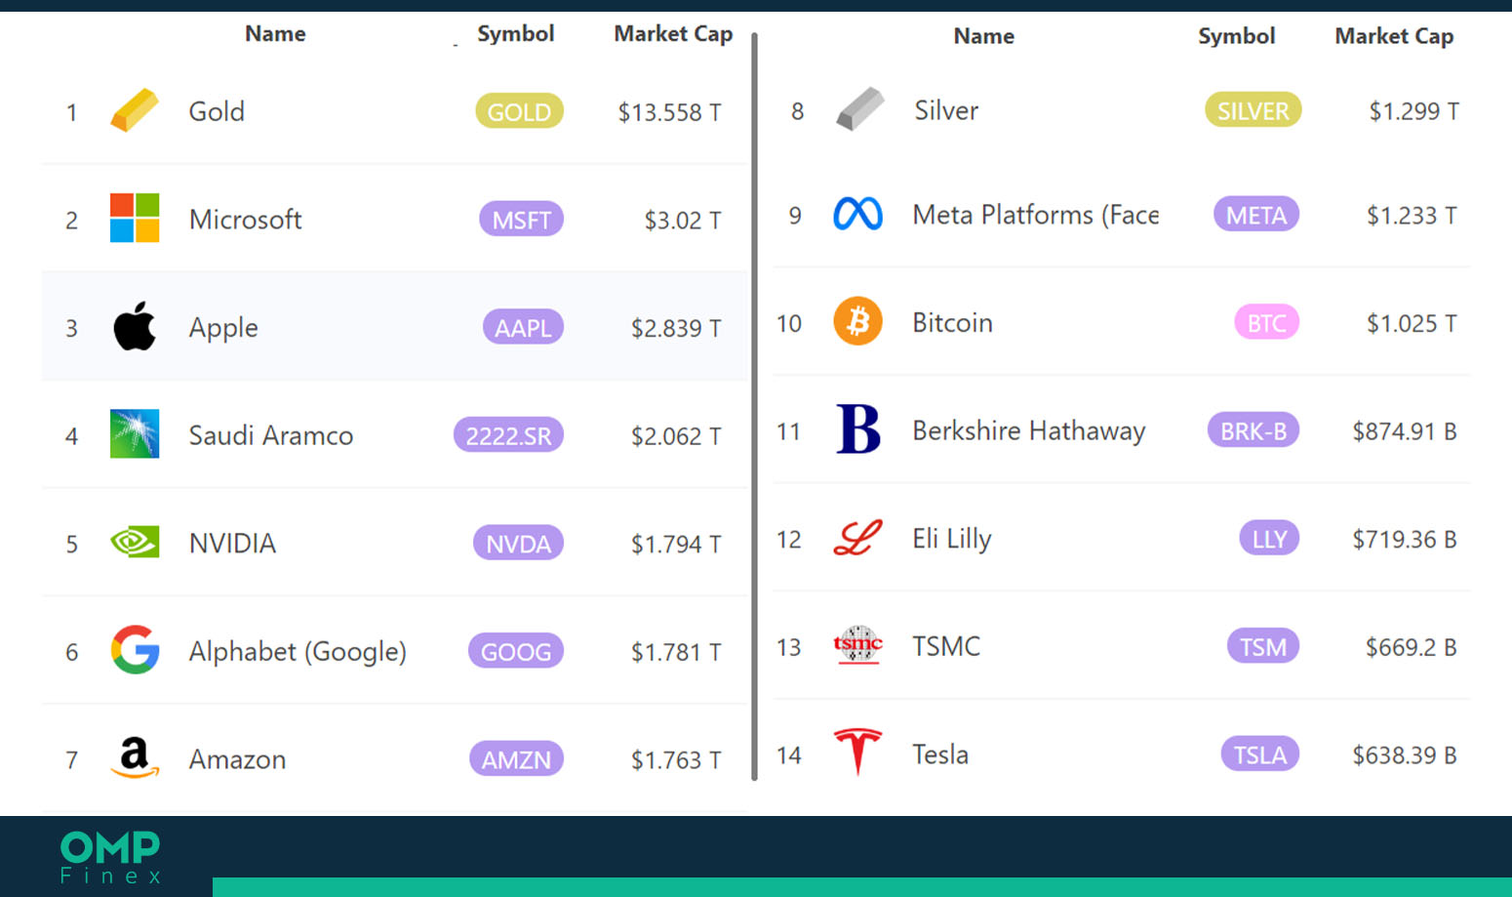
Task: Click the Gold bar icon
Action: tap(135, 110)
